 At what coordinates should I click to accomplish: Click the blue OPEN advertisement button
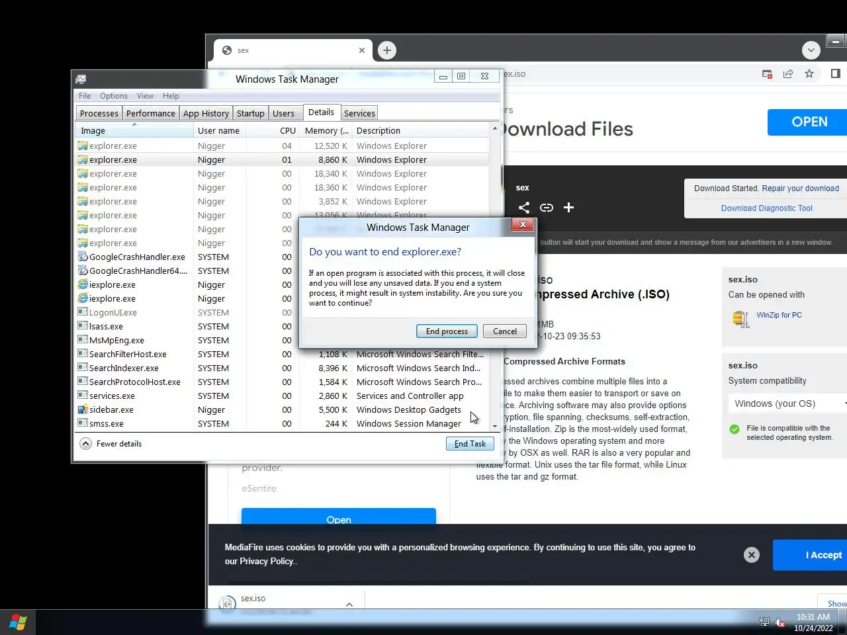807,122
